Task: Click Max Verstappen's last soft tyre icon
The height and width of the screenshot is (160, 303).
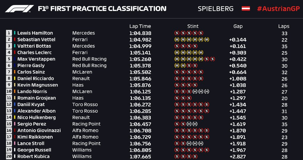Action: point(212,59)
